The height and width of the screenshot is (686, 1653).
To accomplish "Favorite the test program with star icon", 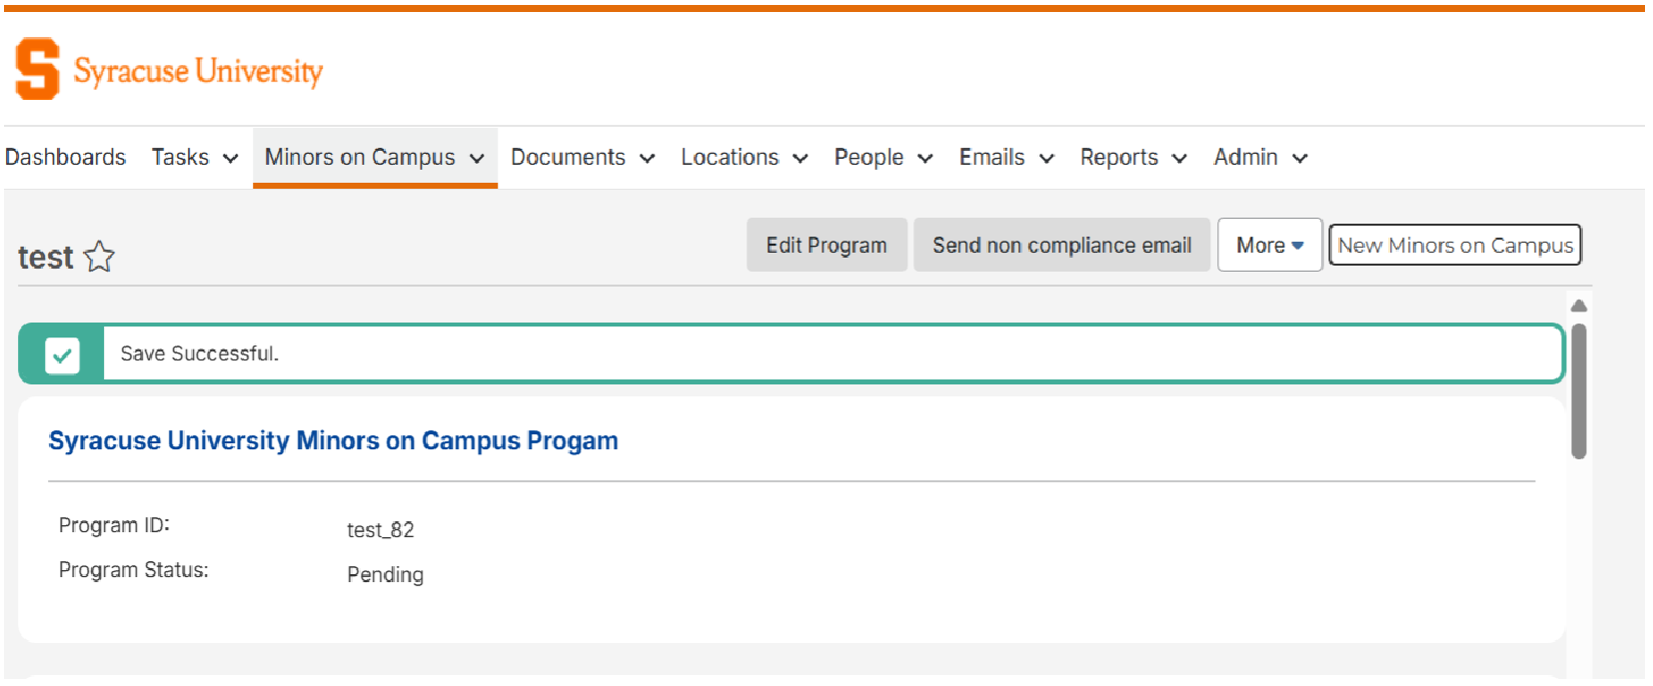I will [99, 257].
